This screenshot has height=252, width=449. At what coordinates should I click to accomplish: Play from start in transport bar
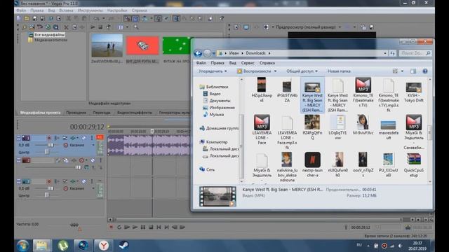point(127,227)
